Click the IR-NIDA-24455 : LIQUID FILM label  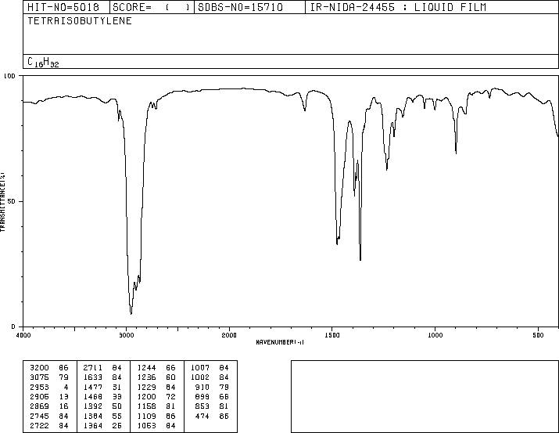(398, 7)
